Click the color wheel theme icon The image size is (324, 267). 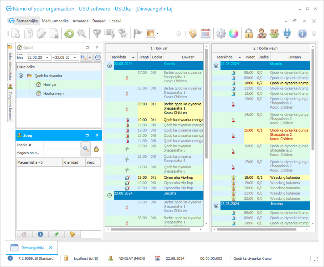coord(233,34)
